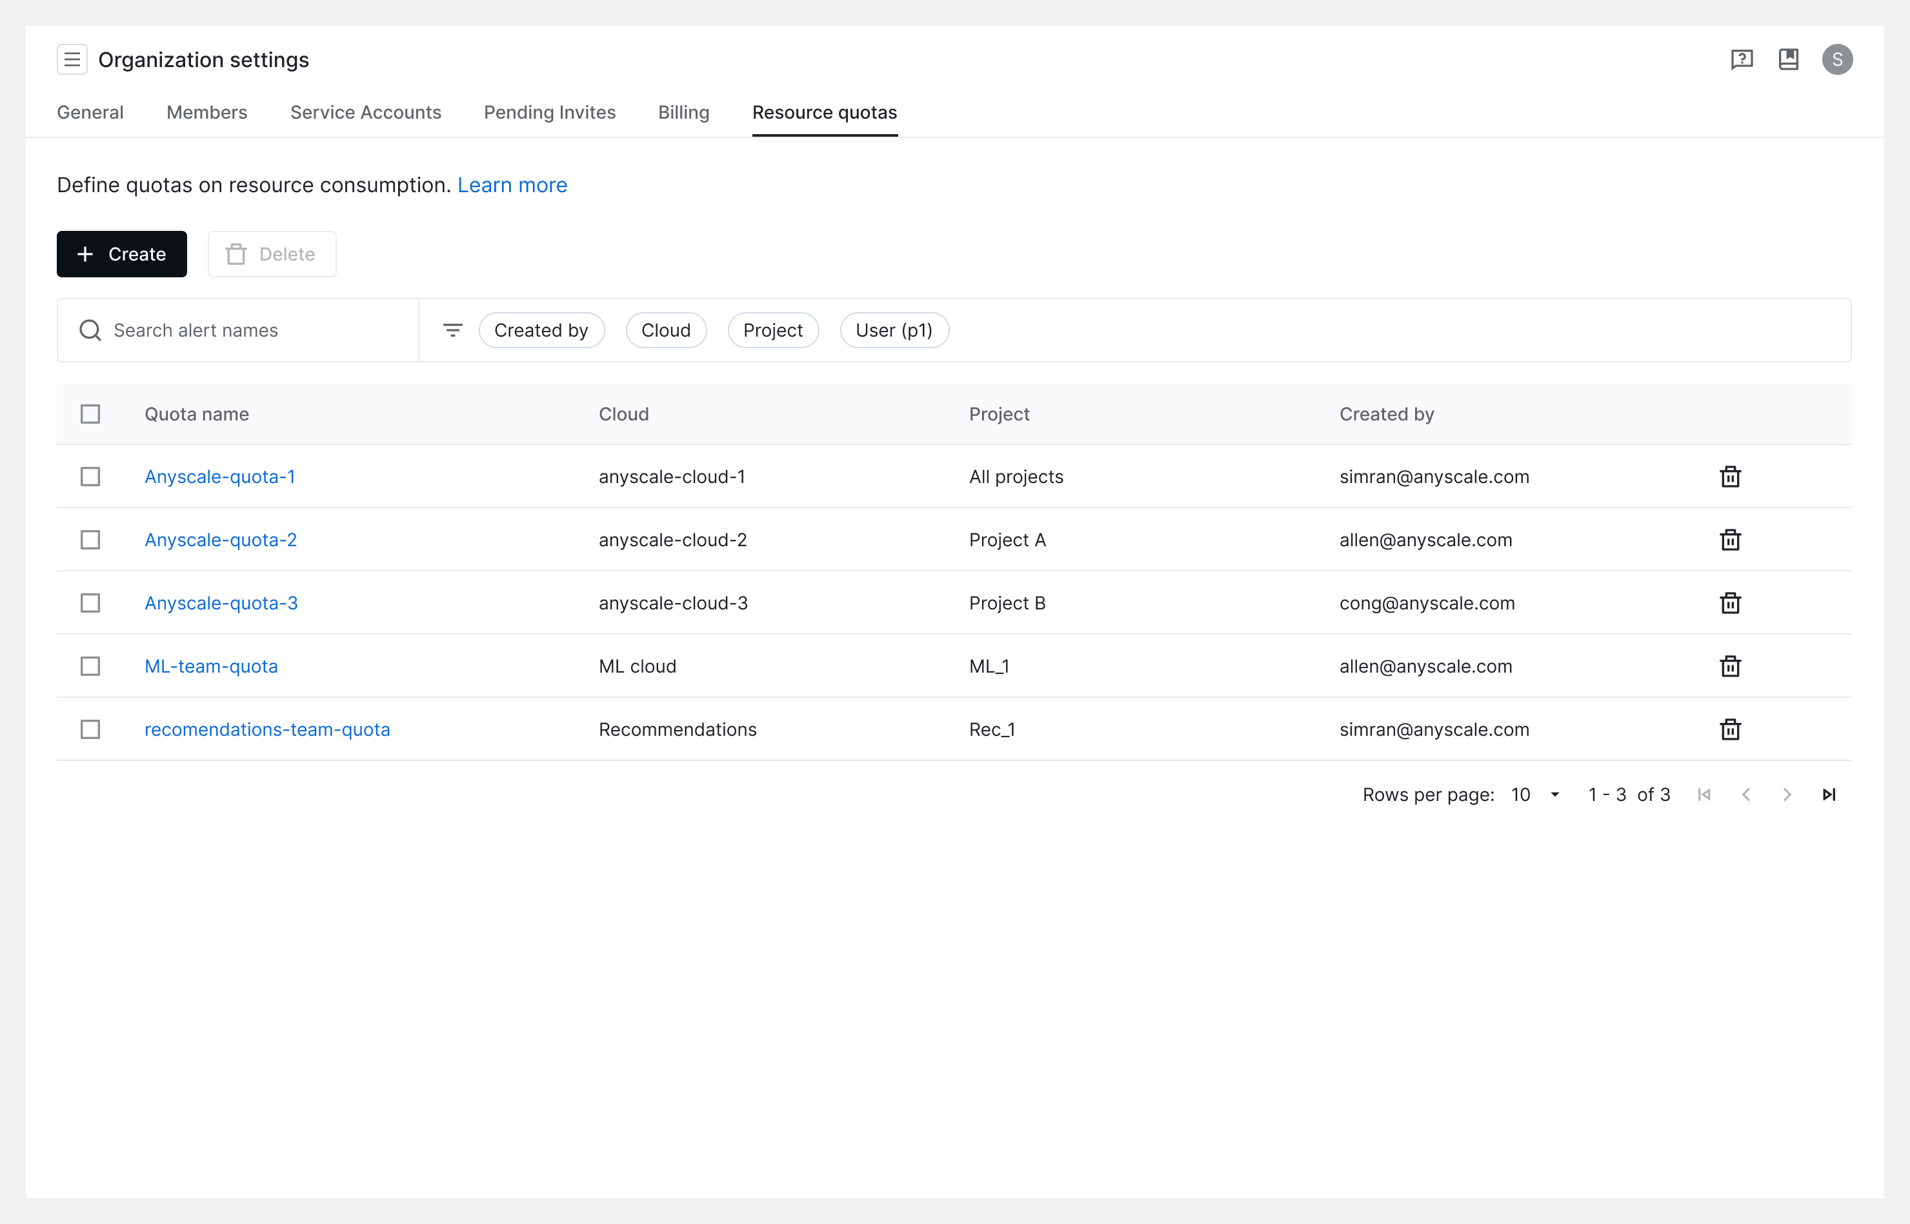Screen dimensions: 1910x1224
Task: Click the Learn more link
Action: point(512,184)
